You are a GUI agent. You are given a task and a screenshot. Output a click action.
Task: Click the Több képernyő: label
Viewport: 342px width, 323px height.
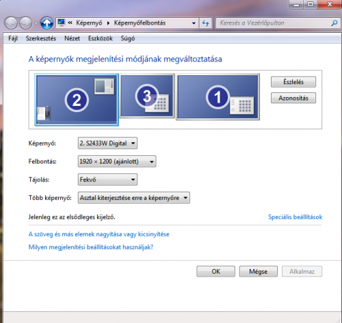(x=50, y=198)
